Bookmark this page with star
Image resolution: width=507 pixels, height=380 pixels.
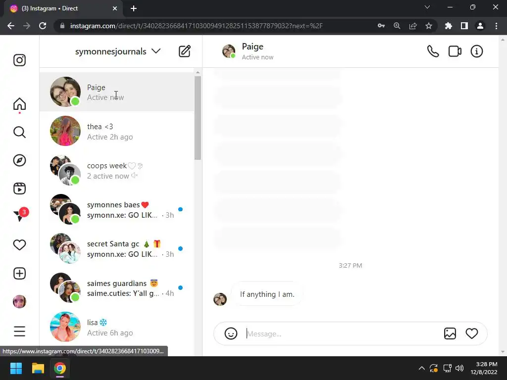(429, 26)
